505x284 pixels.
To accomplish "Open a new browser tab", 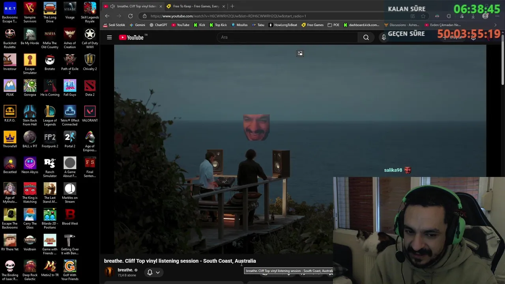I will [232, 6].
